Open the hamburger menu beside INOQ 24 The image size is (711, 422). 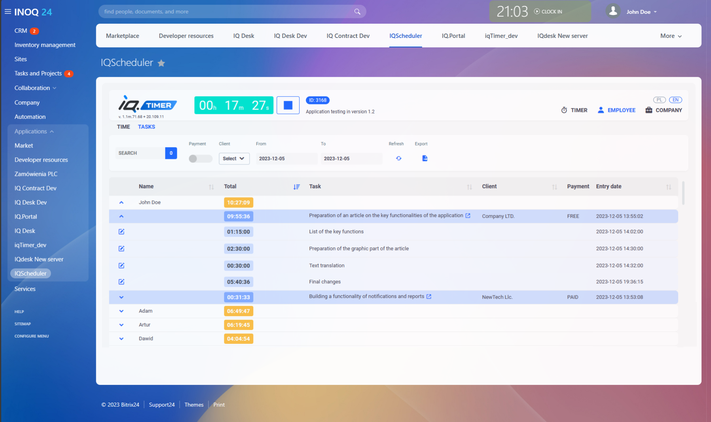(x=8, y=12)
